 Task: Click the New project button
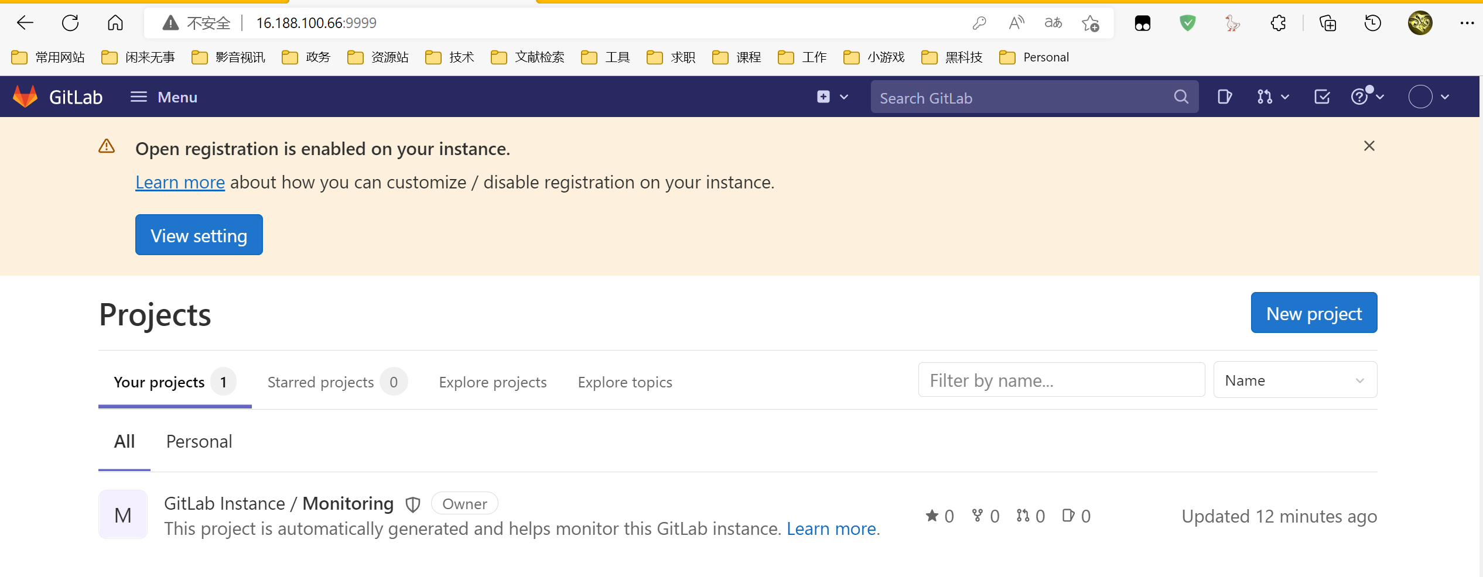[1314, 312]
